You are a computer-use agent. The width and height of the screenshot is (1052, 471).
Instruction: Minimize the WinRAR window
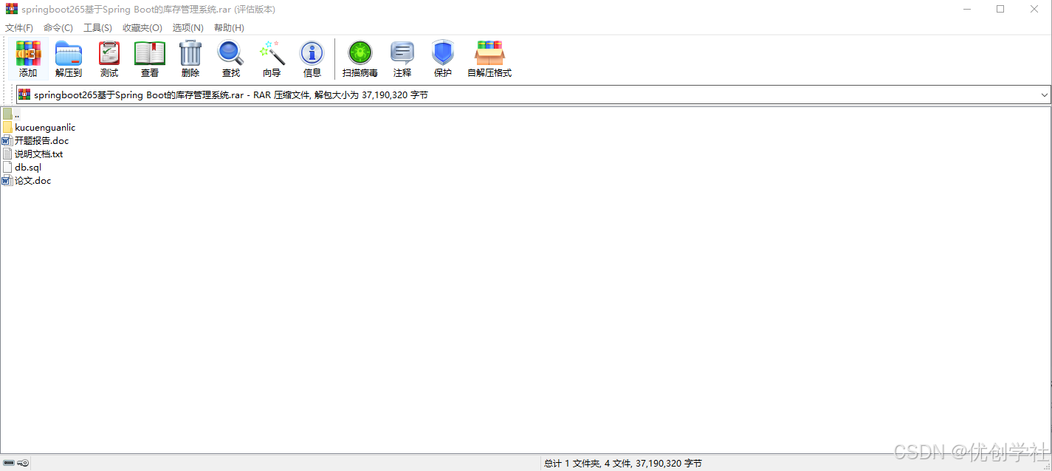(967, 9)
